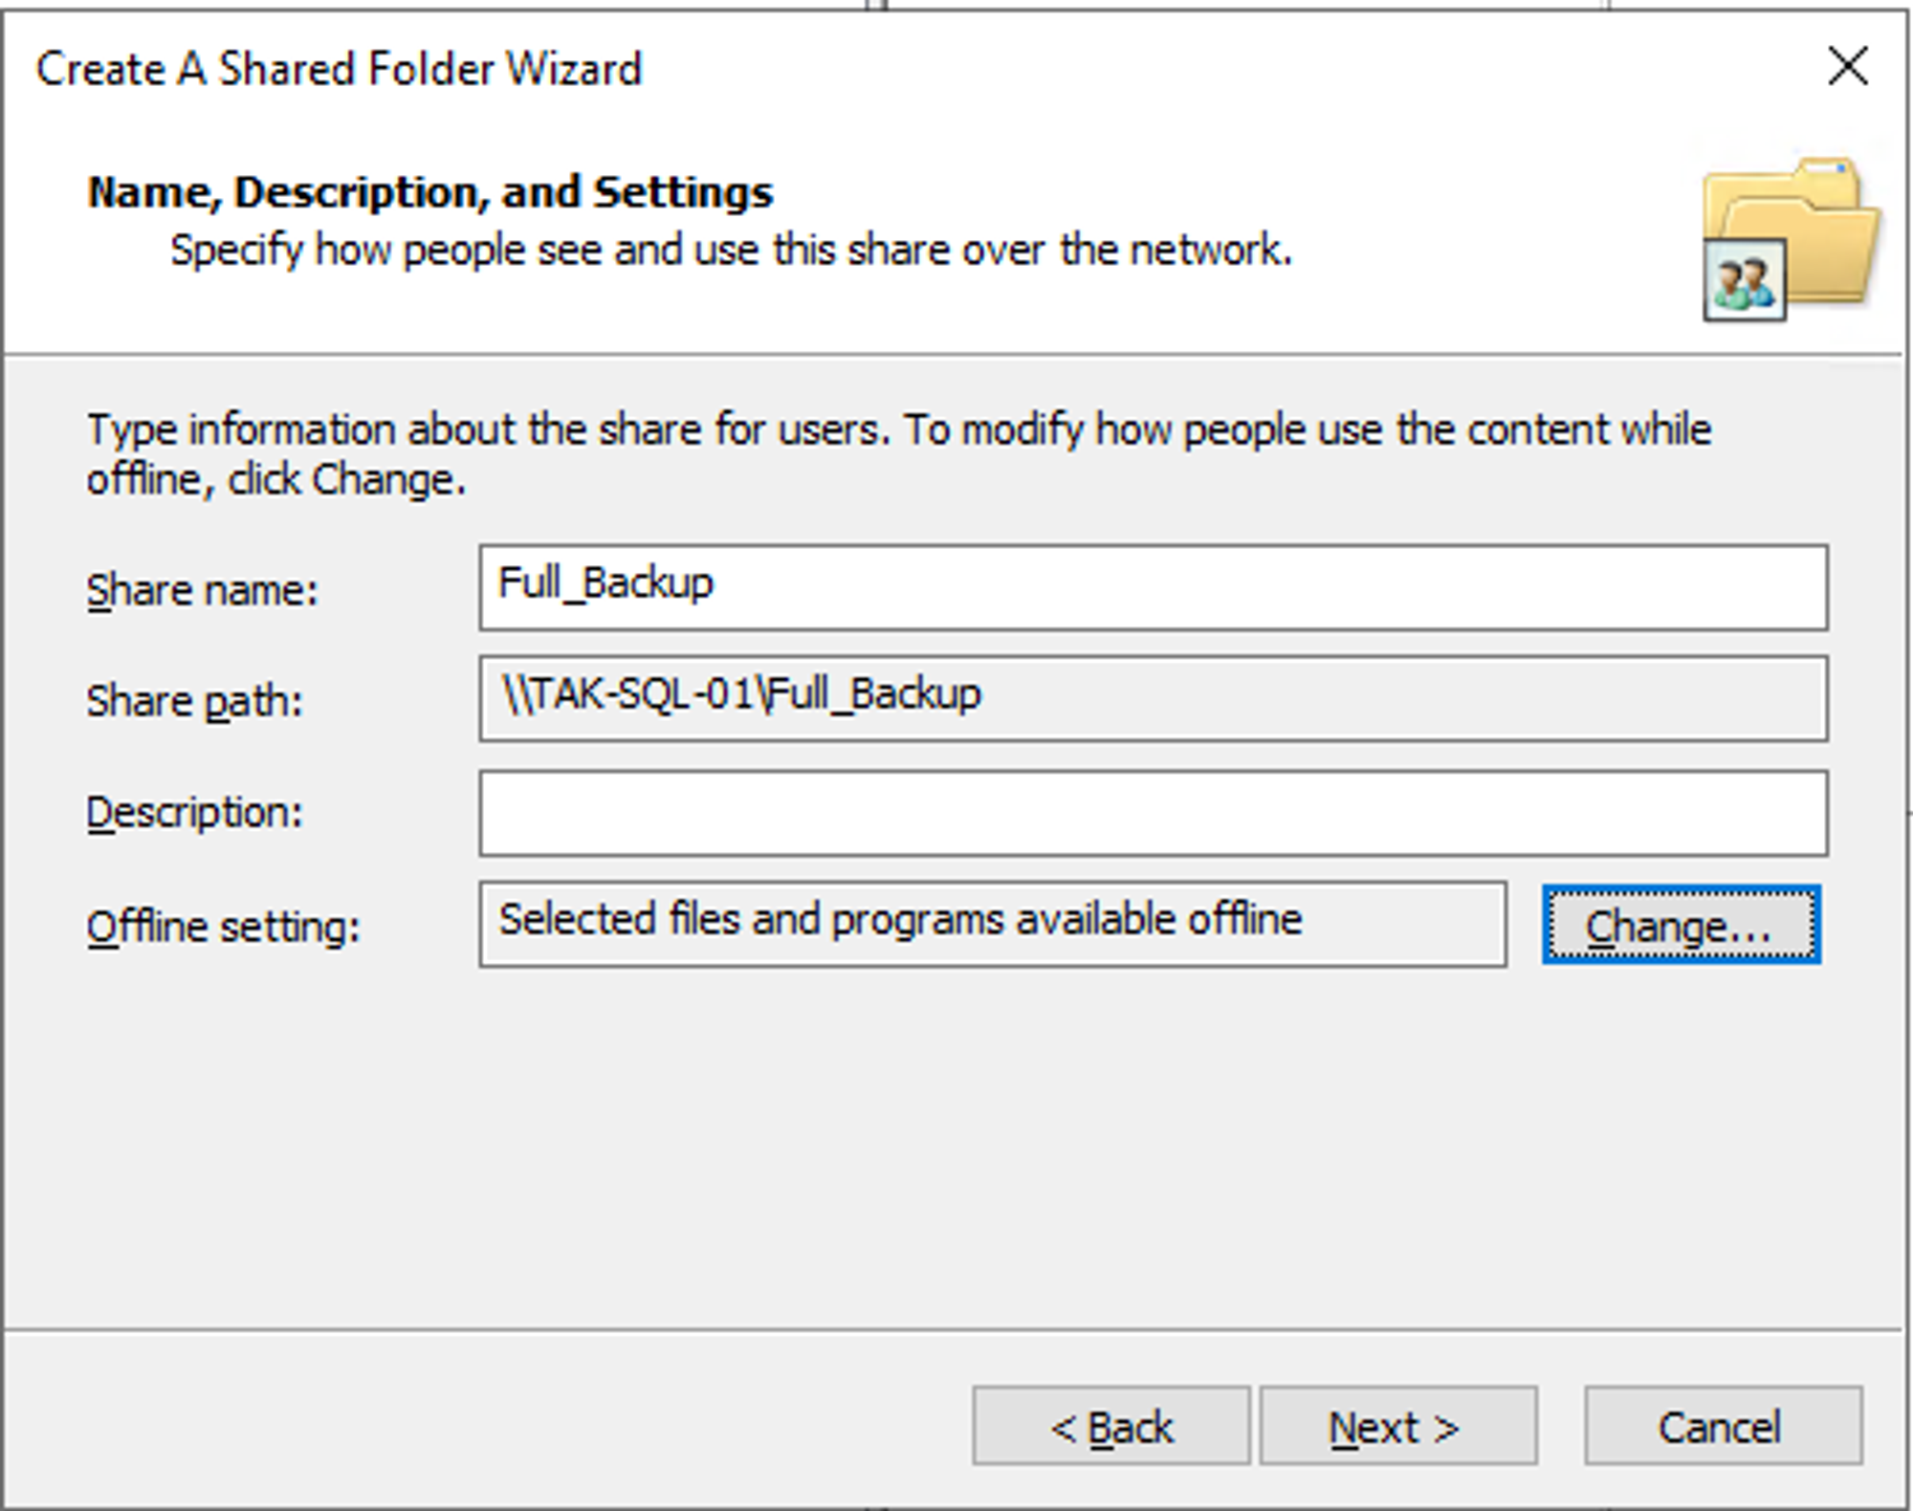Viewport: 1913px width, 1511px height.
Task: Click the Offline setting read-only box
Action: click(x=992, y=924)
